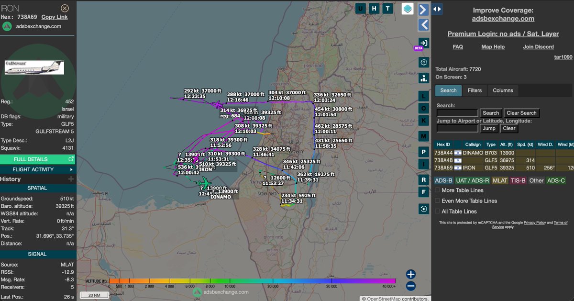Open adsbexchange.com logo link in left panel

point(32,26)
